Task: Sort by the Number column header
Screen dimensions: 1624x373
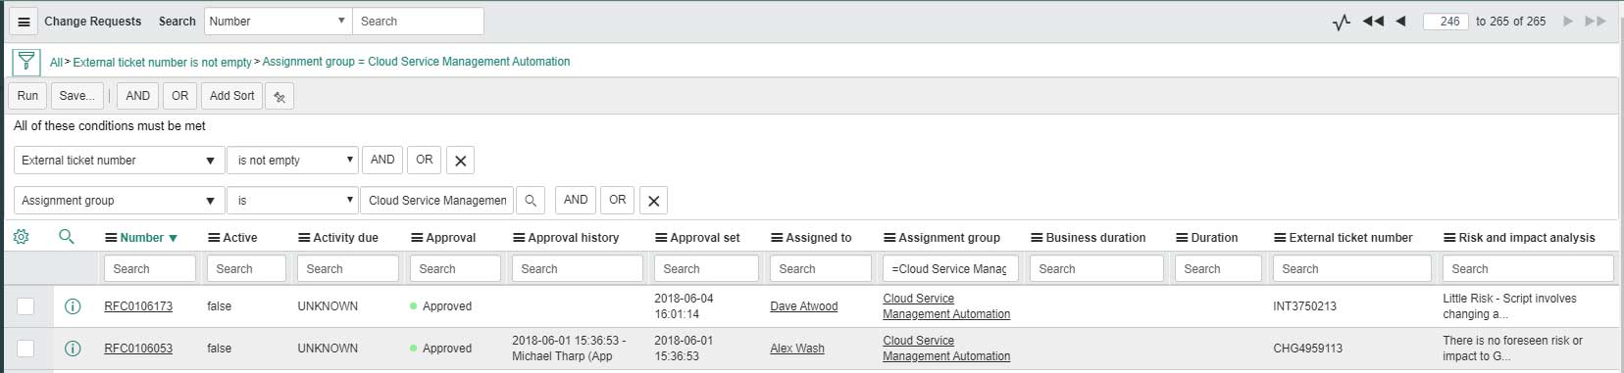Action: pos(141,238)
